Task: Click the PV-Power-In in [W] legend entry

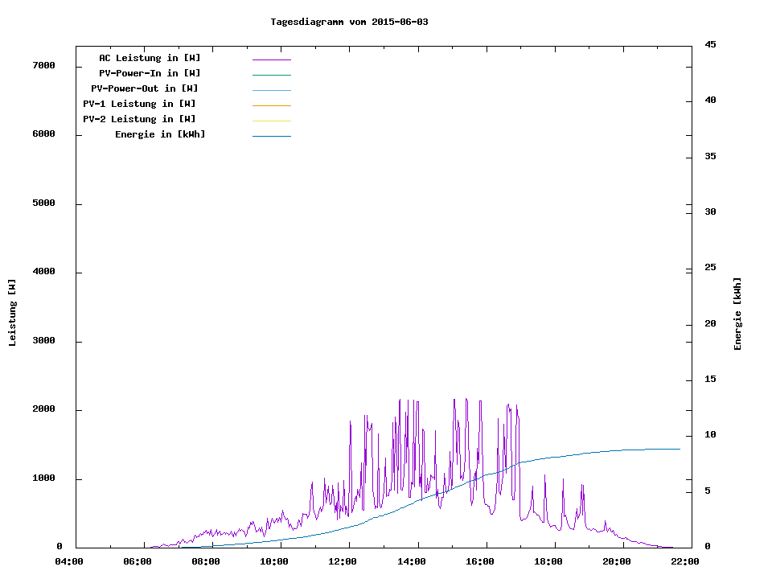Action: (x=150, y=73)
